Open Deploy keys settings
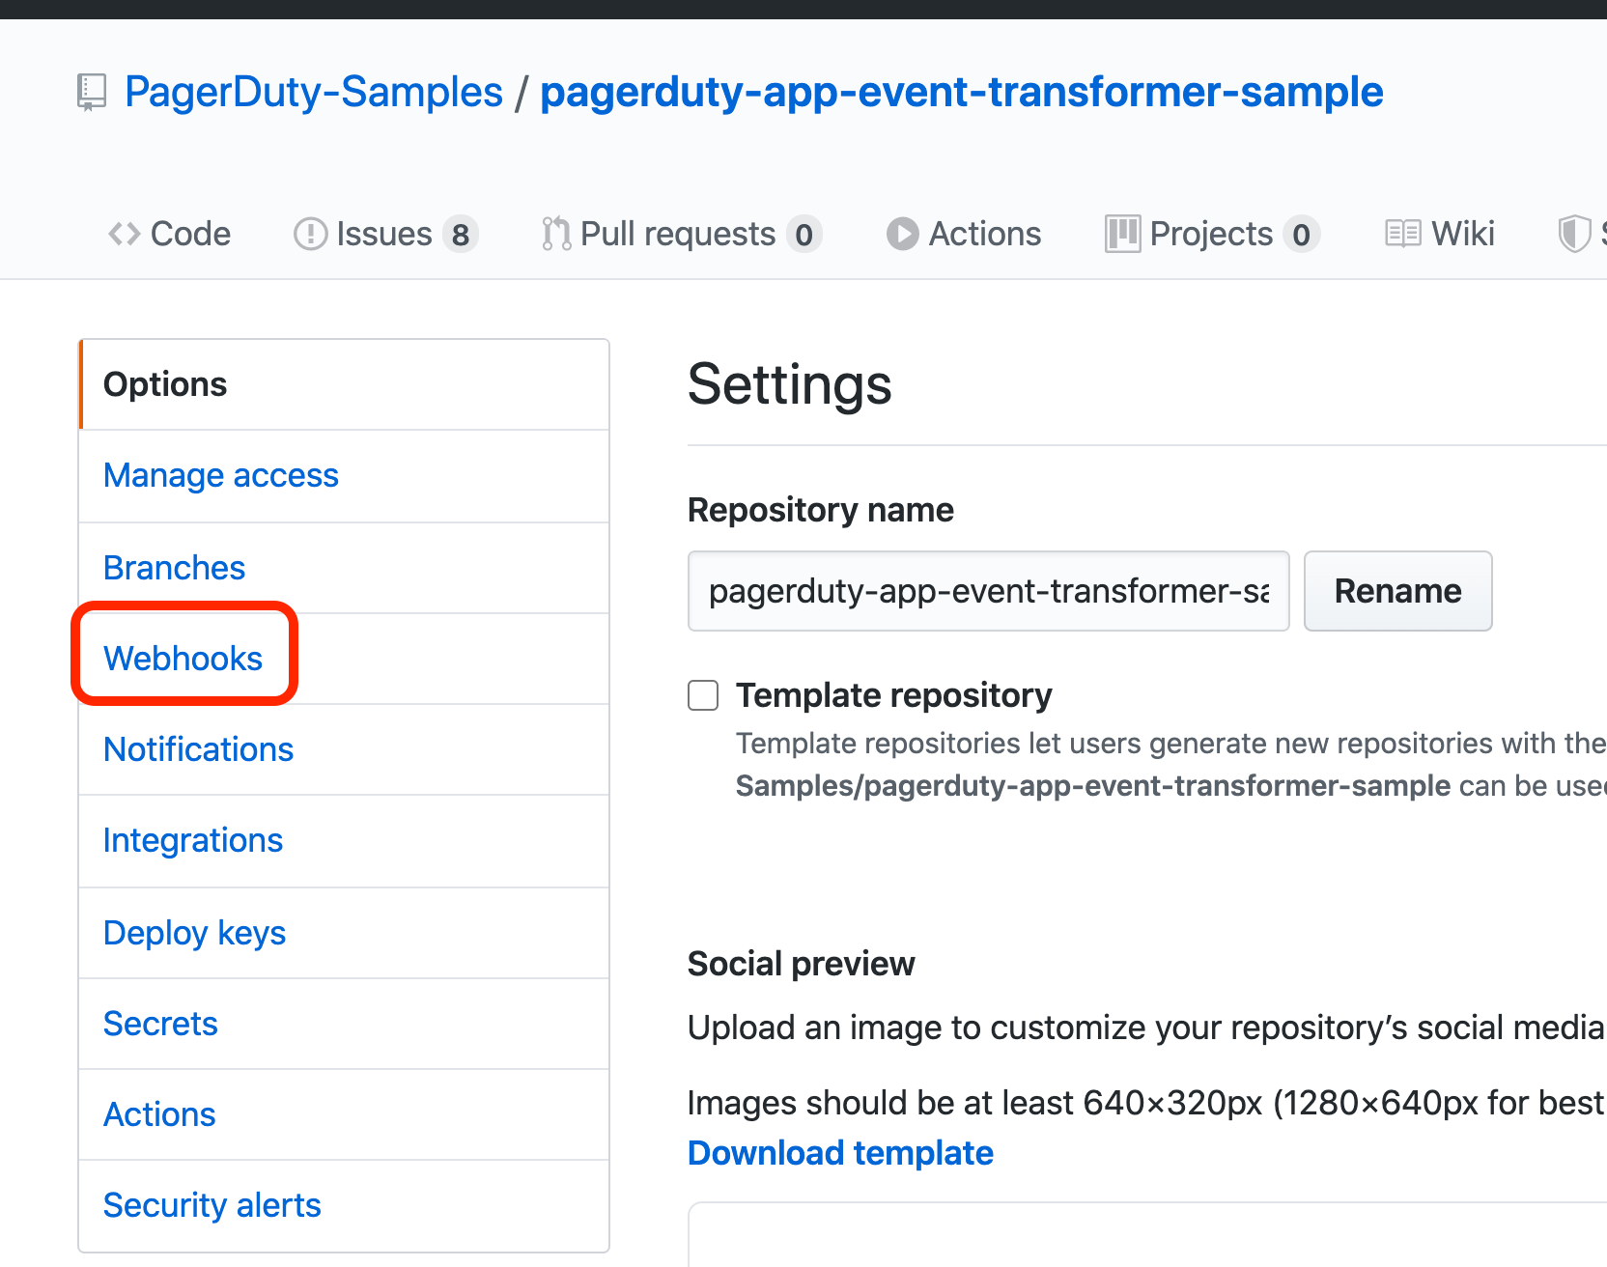The height and width of the screenshot is (1267, 1607). 345,933
